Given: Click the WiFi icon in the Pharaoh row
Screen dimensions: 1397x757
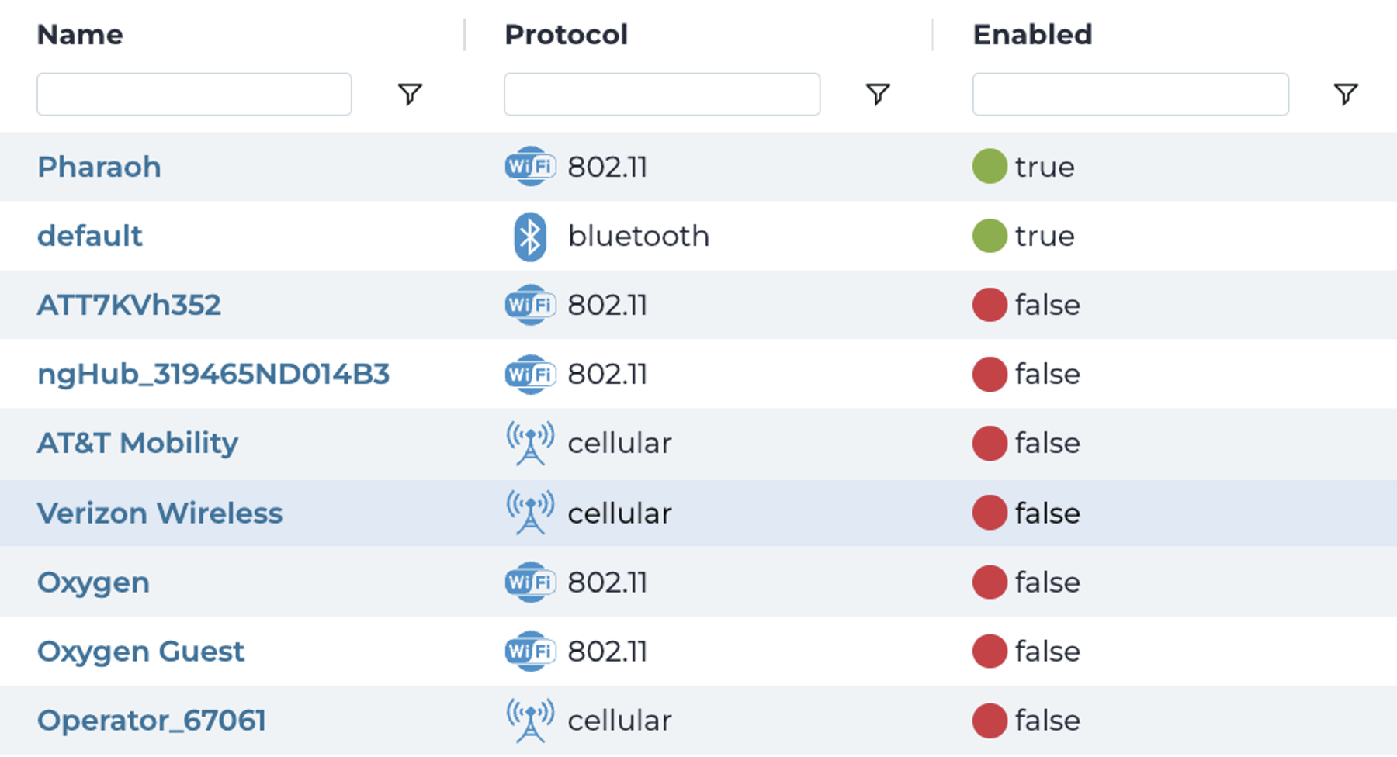Looking at the screenshot, I should pyautogui.click(x=530, y=167).
